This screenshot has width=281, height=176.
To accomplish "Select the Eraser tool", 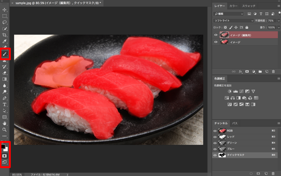I will [x=5, y=73].
